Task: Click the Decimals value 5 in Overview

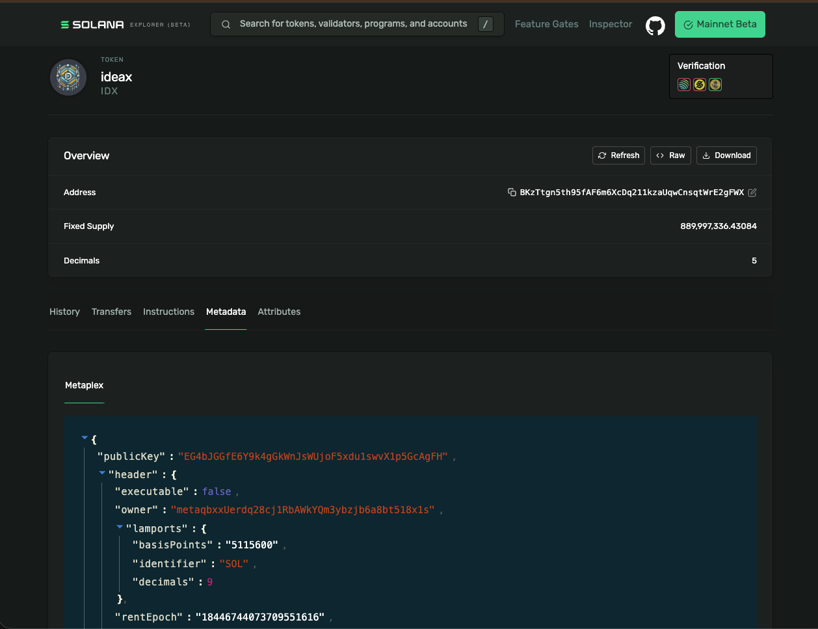Action: 754,261
